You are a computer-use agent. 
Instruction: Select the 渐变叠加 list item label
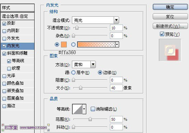15,91
